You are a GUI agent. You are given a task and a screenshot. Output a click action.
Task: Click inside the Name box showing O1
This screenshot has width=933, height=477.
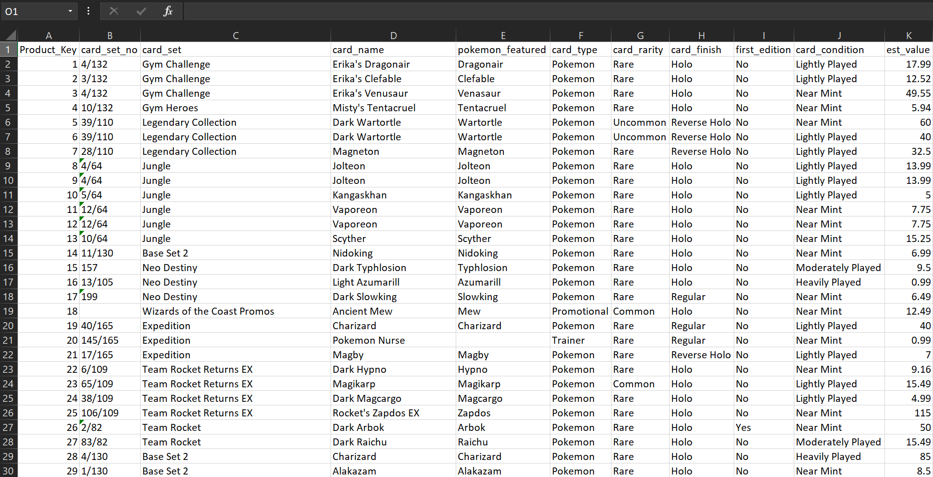(35, 11)
